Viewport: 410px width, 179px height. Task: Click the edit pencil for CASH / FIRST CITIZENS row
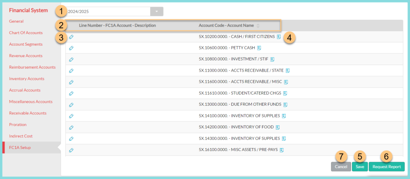coord(71,37)
